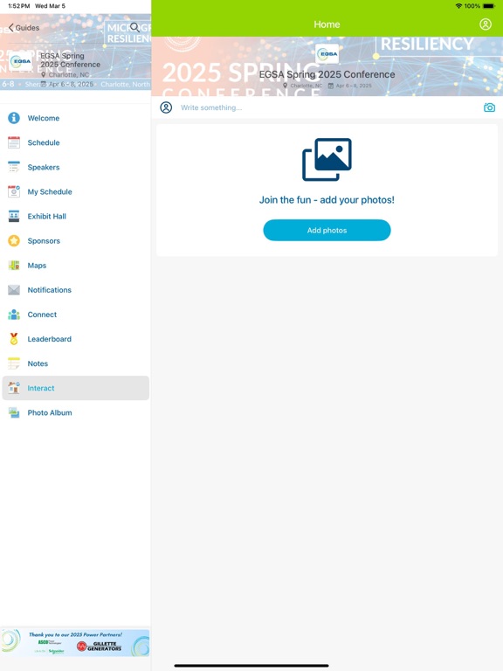Viewport: 503px width, 671px height.
Task: Open Maps from the sidebar
Action: click(76, 266)
